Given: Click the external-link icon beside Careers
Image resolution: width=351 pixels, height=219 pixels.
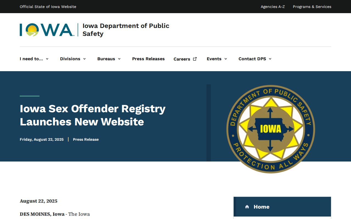Looking at the screenshot, I should (195, 59).
